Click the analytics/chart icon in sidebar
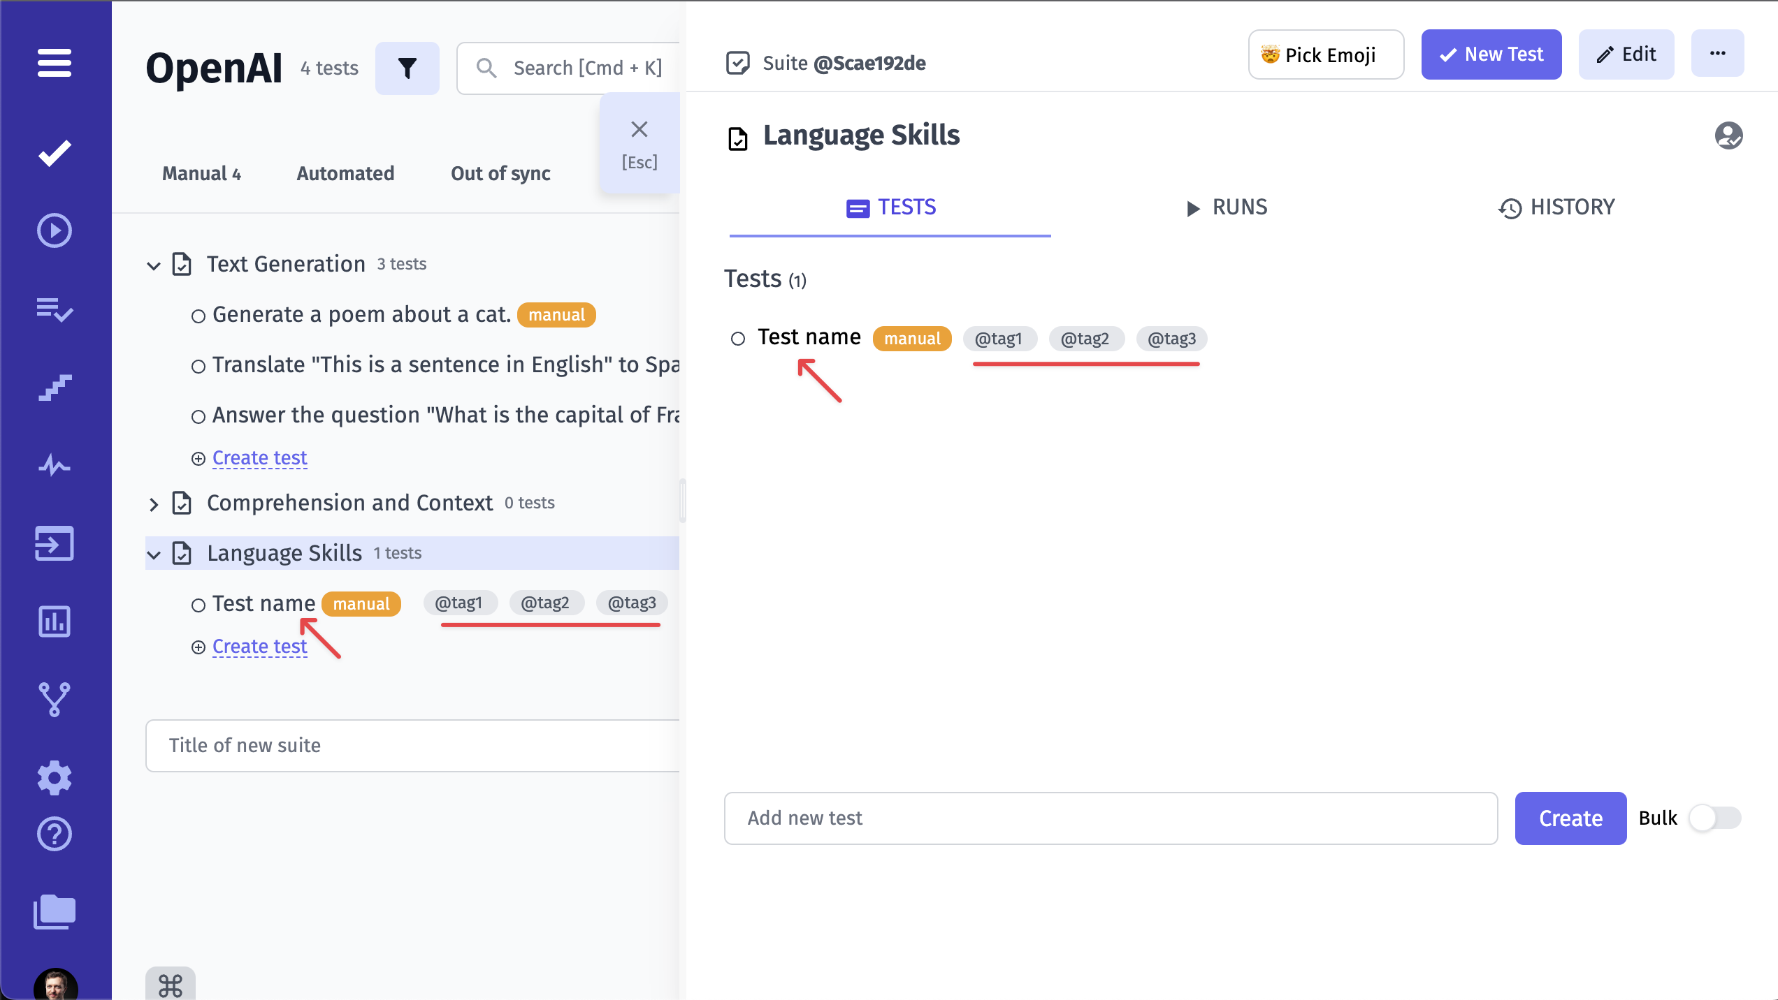The image size is (1778, 1000). (x=54, y=621)
